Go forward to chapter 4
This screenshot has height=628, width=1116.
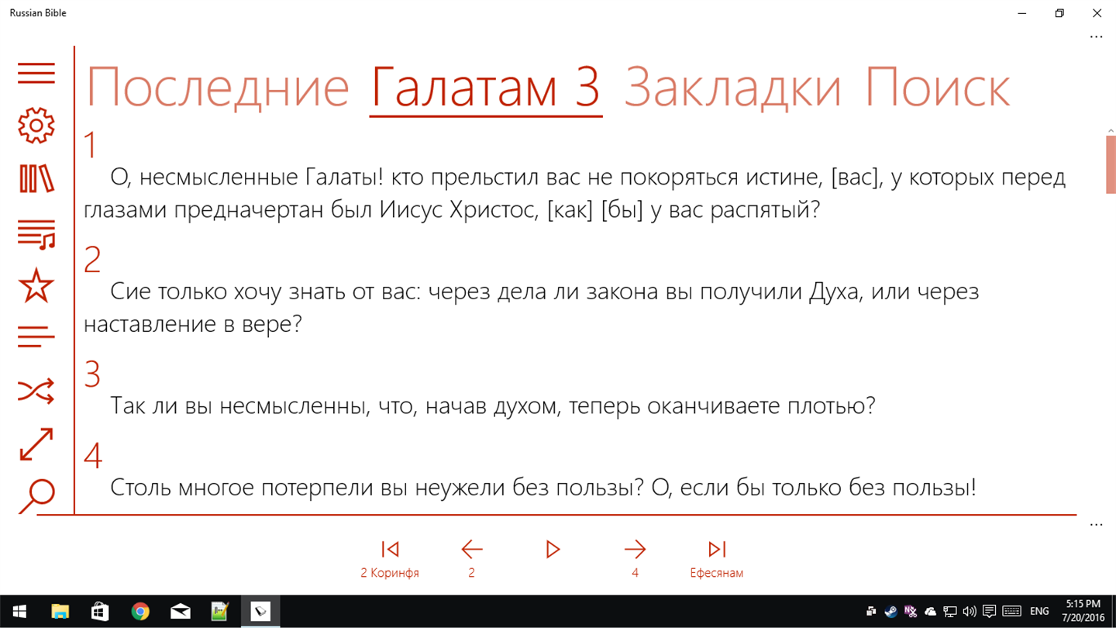point(635,558)
